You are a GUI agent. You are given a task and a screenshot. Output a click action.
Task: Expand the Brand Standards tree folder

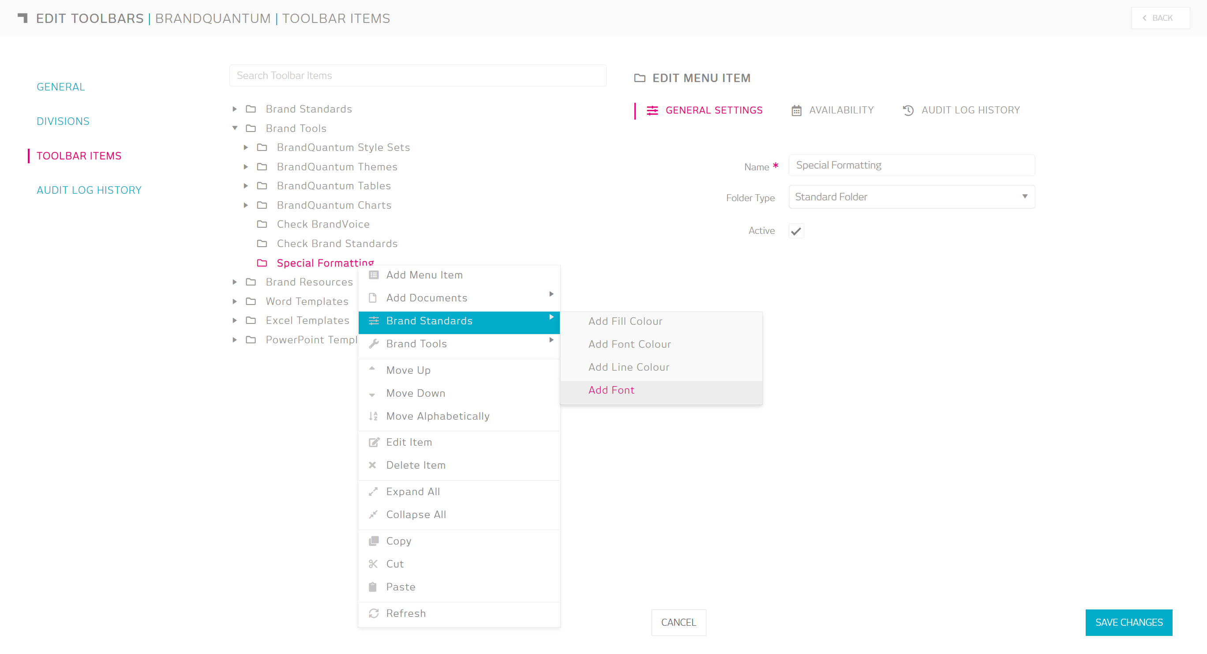coord(235,109)
